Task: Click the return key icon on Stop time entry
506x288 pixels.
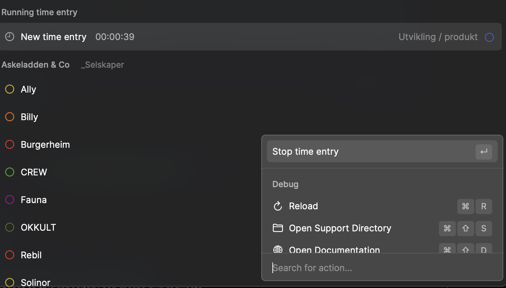Action: 484,151
